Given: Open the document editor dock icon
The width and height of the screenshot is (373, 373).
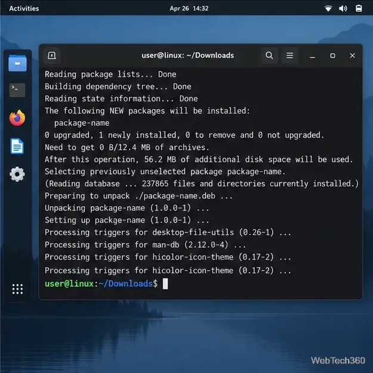Looking at the screenshot, I should click(17, 146).
